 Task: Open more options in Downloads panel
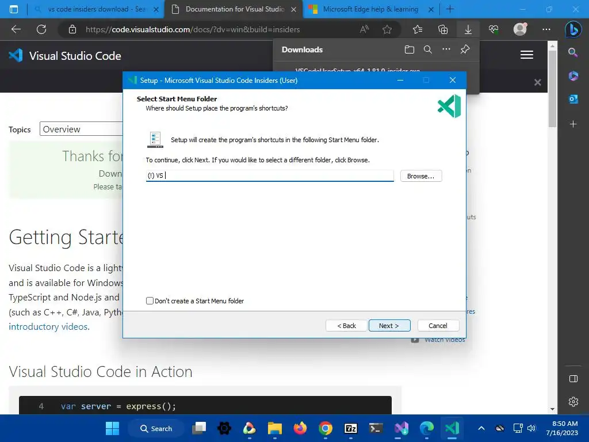pyautogui.click(x=446, y=49)
